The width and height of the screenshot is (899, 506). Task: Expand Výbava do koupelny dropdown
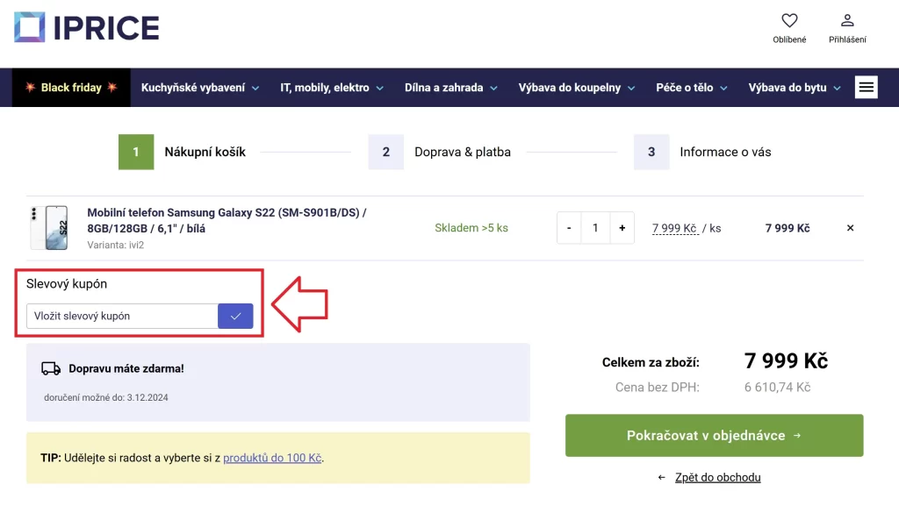point(577,88)
